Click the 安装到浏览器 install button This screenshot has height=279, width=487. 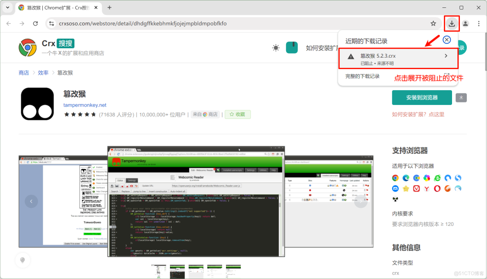pos(422,98)
